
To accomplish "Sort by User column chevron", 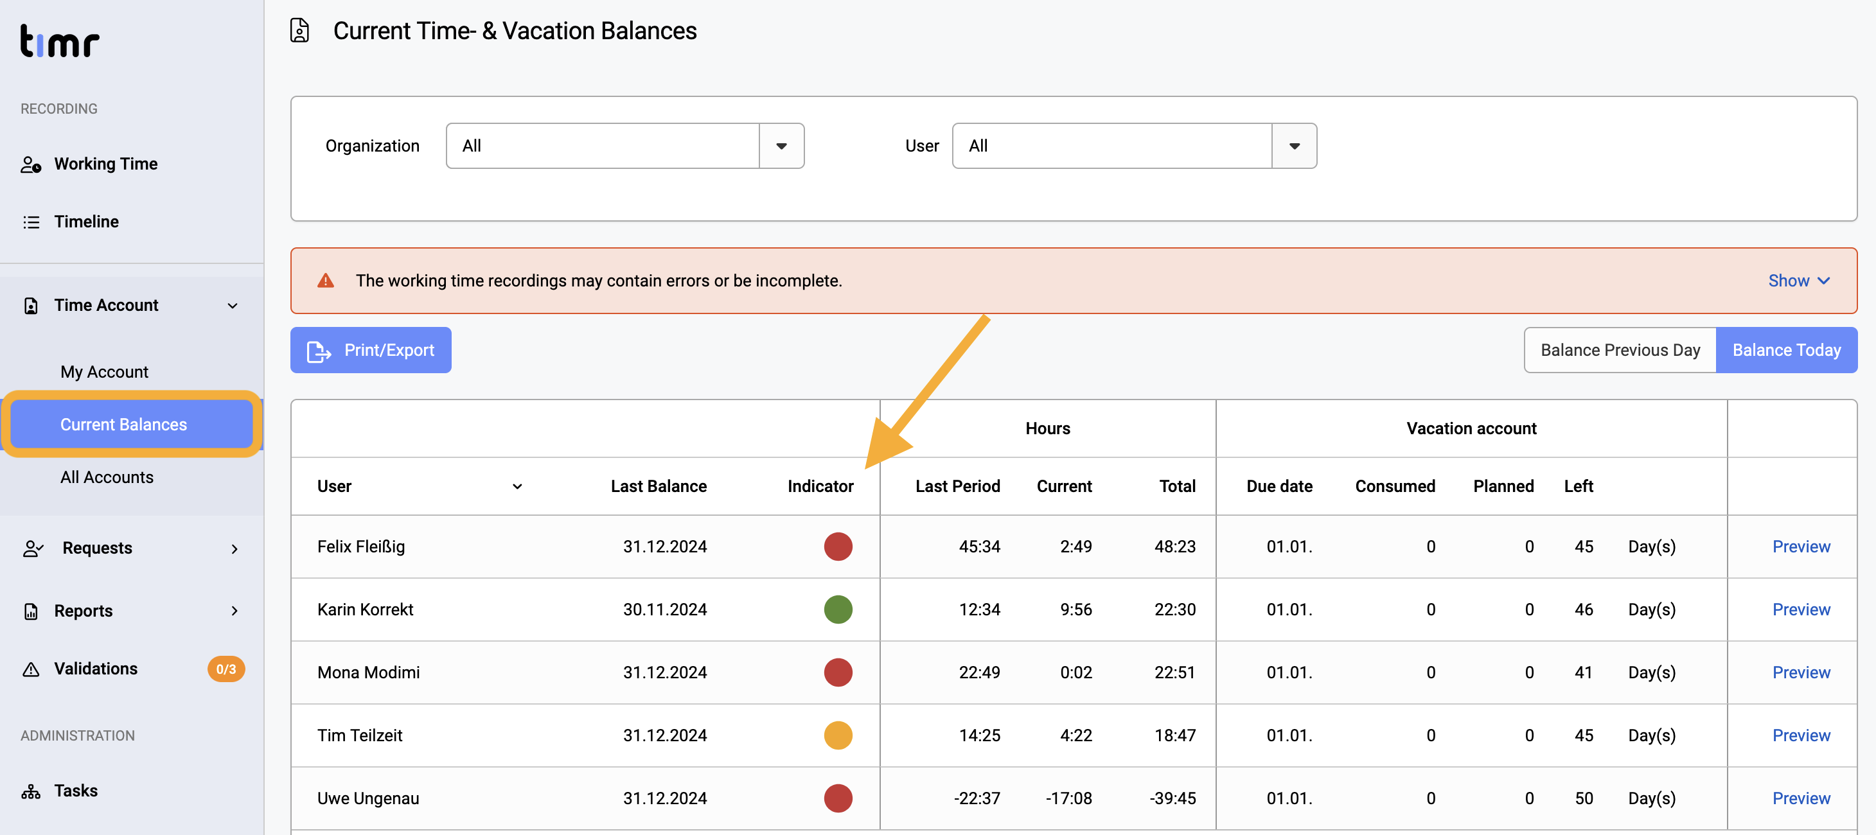I will (x=517, y=487).
